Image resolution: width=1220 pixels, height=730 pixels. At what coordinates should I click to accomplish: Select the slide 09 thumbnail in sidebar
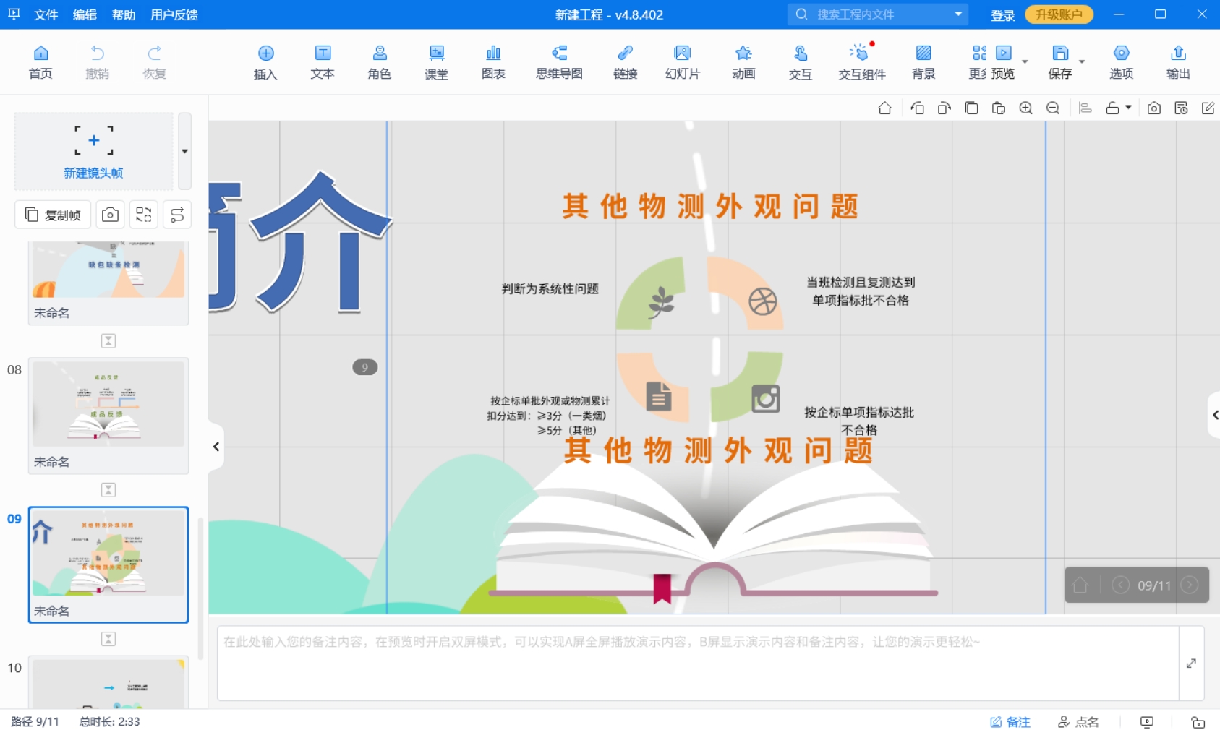[x=108, y=555]
